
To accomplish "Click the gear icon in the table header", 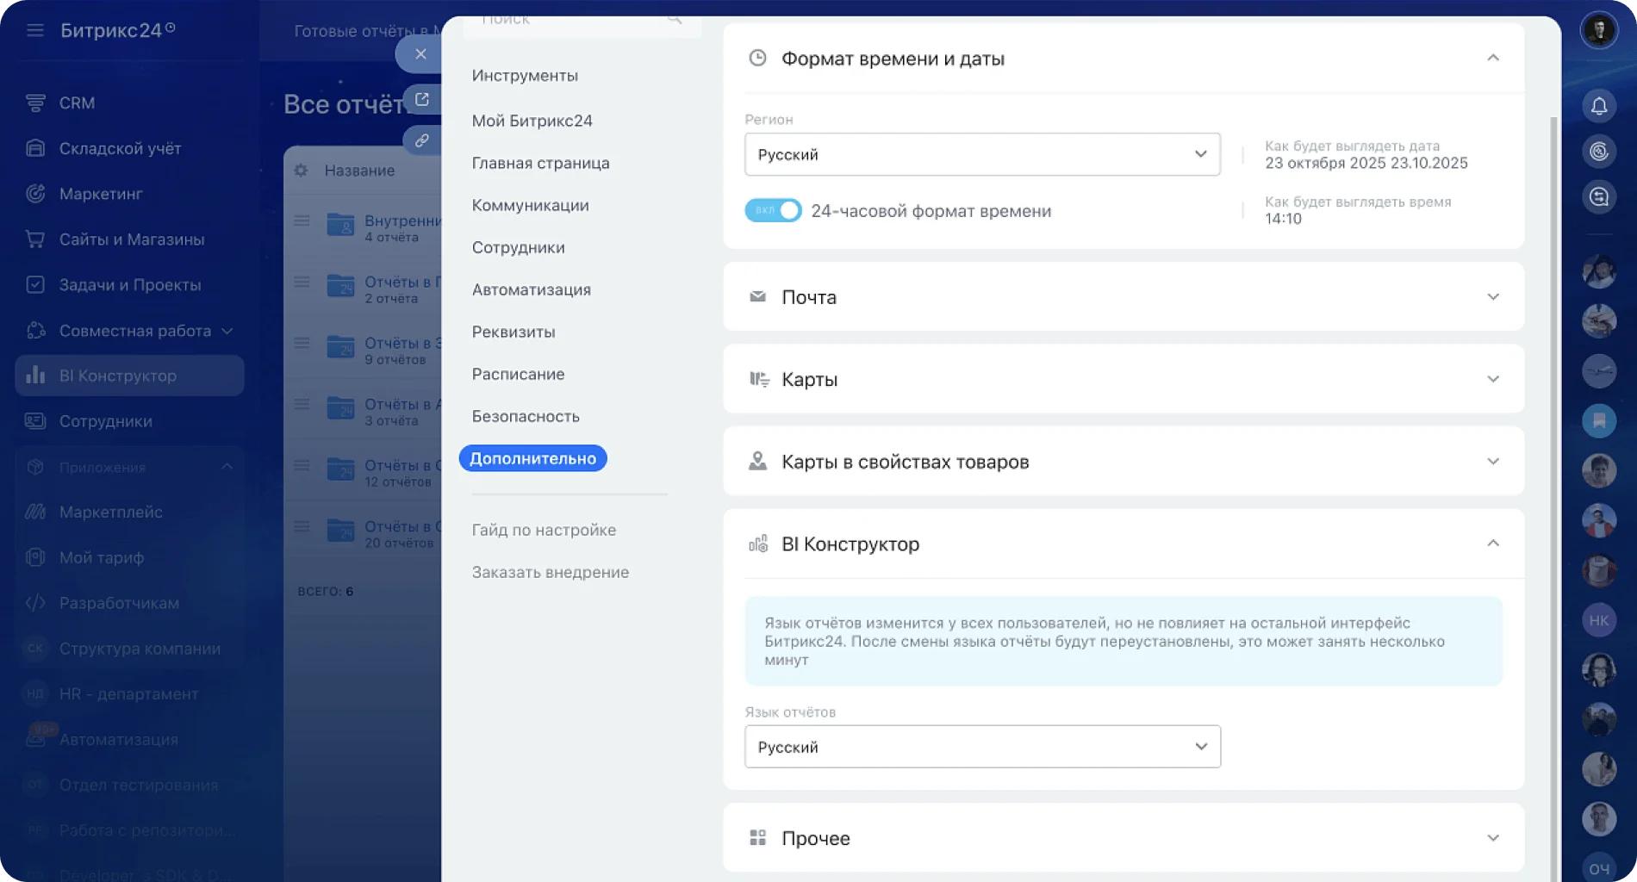I will tap(301, 171).
